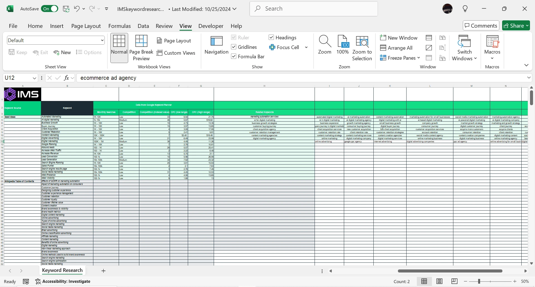The image size is (535, 287).
Task: Open the Zoom dialog magnifier icon
Action: [325, 41]
